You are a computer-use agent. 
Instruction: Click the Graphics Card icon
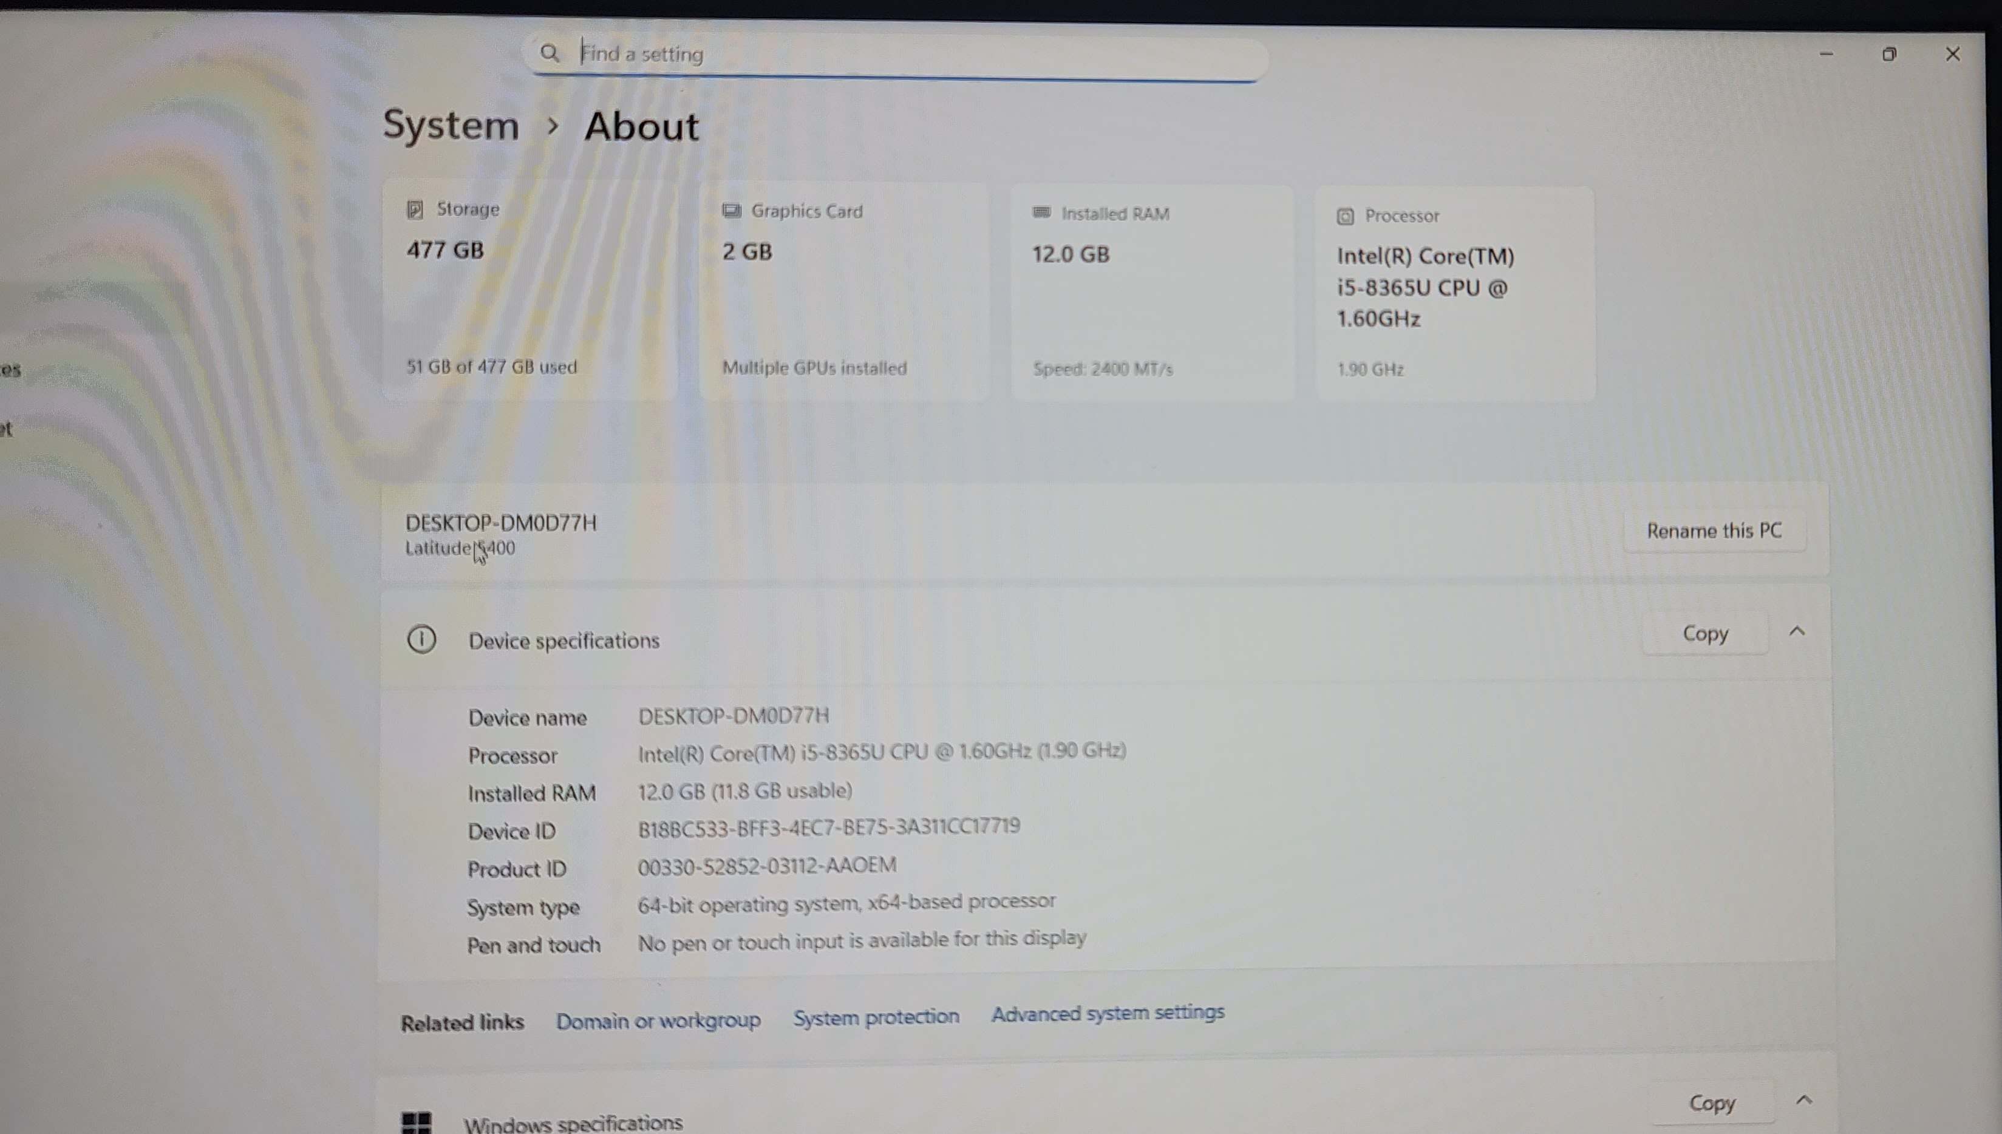(x=730, y=210)
